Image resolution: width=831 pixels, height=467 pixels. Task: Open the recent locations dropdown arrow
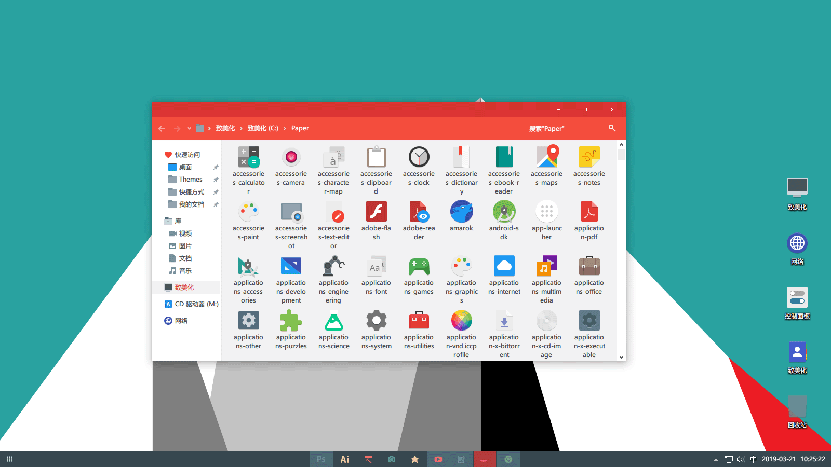(189, 128)
